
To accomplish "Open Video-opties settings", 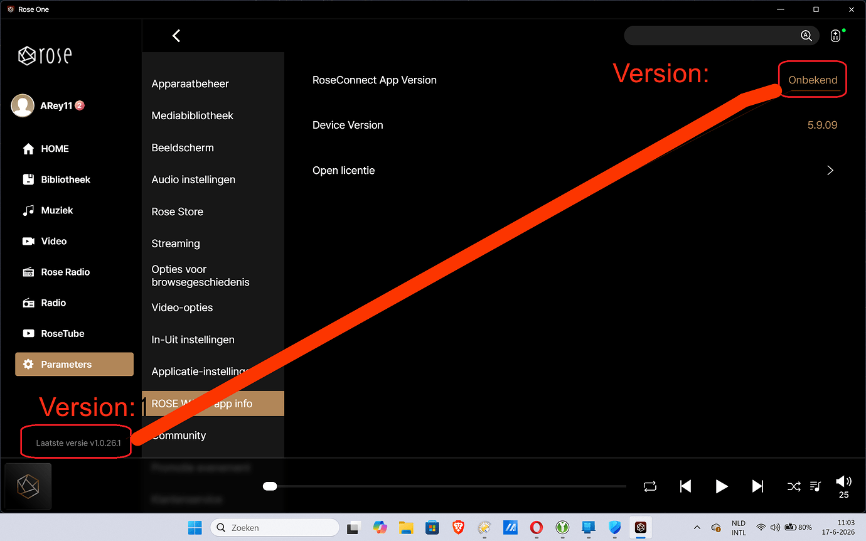I will coord(182,308).
